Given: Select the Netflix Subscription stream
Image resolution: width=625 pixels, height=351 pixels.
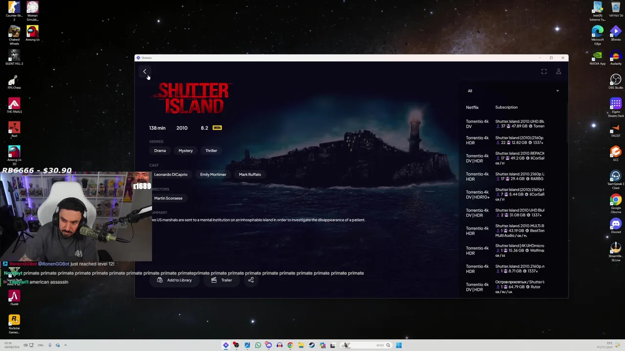Looking at the screenshot, I should point(513,107).
